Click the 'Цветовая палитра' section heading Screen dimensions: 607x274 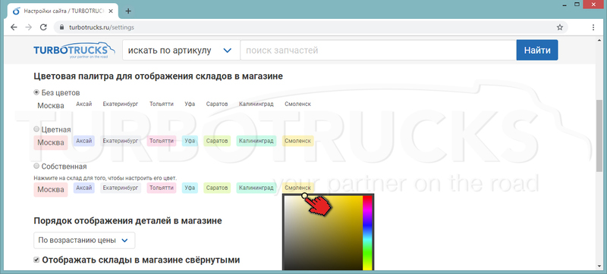tap(159, 76)
